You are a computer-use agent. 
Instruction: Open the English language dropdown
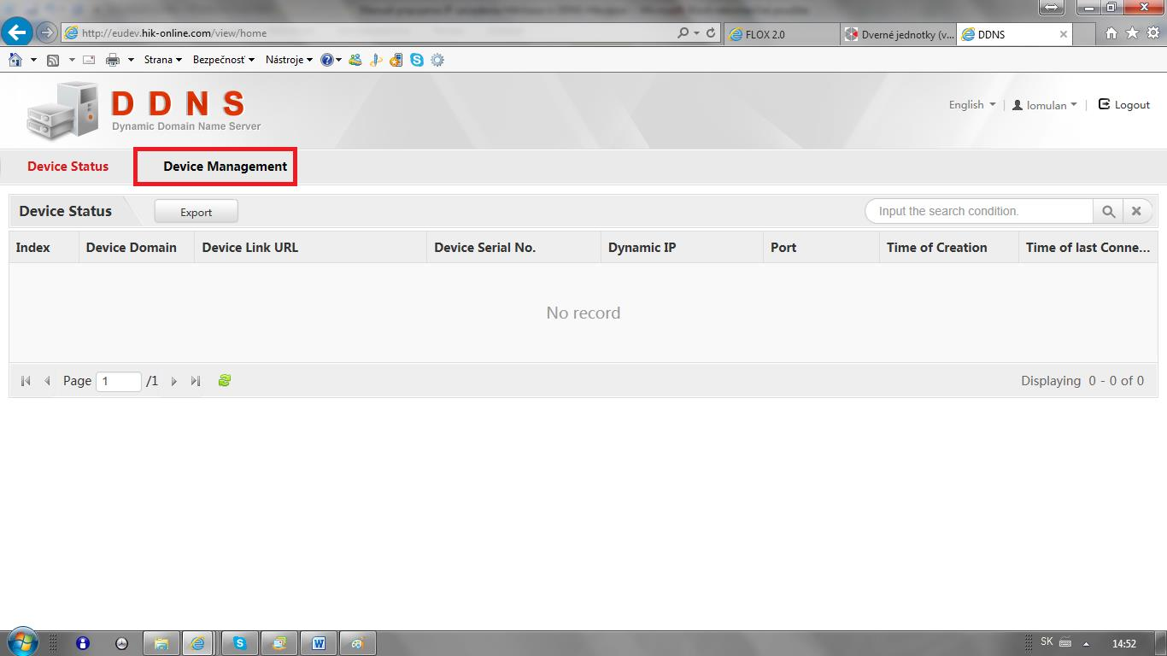click(x=972, y=104)
